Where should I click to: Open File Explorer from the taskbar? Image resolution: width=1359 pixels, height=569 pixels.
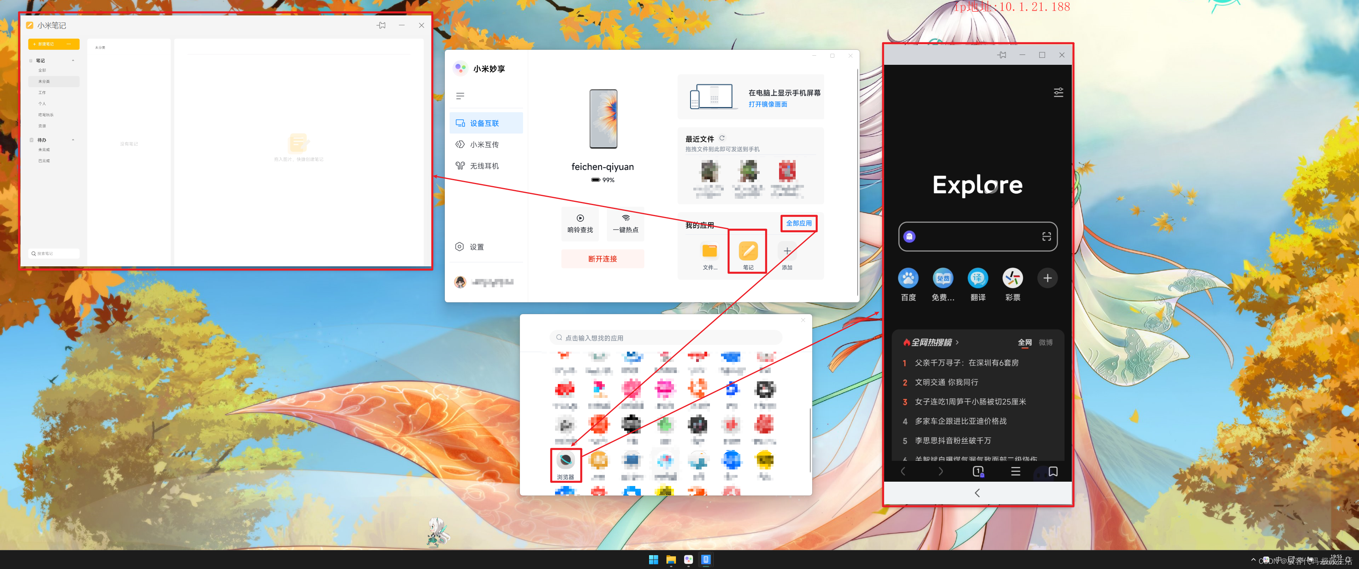coord(671,560)
